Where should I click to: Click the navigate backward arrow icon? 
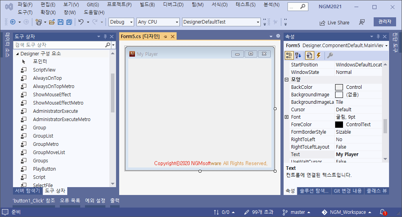tap(13, 22)
